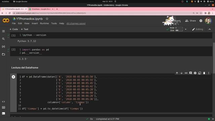
Task: Open Colab notebook settings gear
Action: 201,21
